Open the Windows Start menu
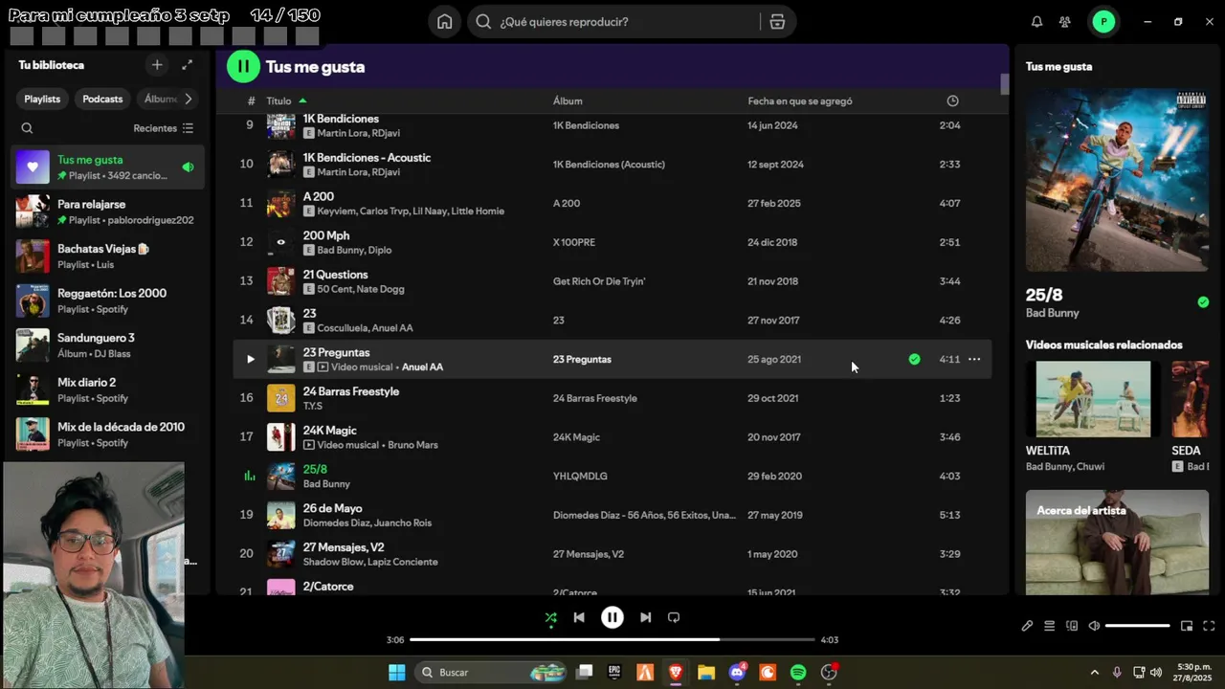The height and width of the screenshot is (689, 1225). coord(396,672)
